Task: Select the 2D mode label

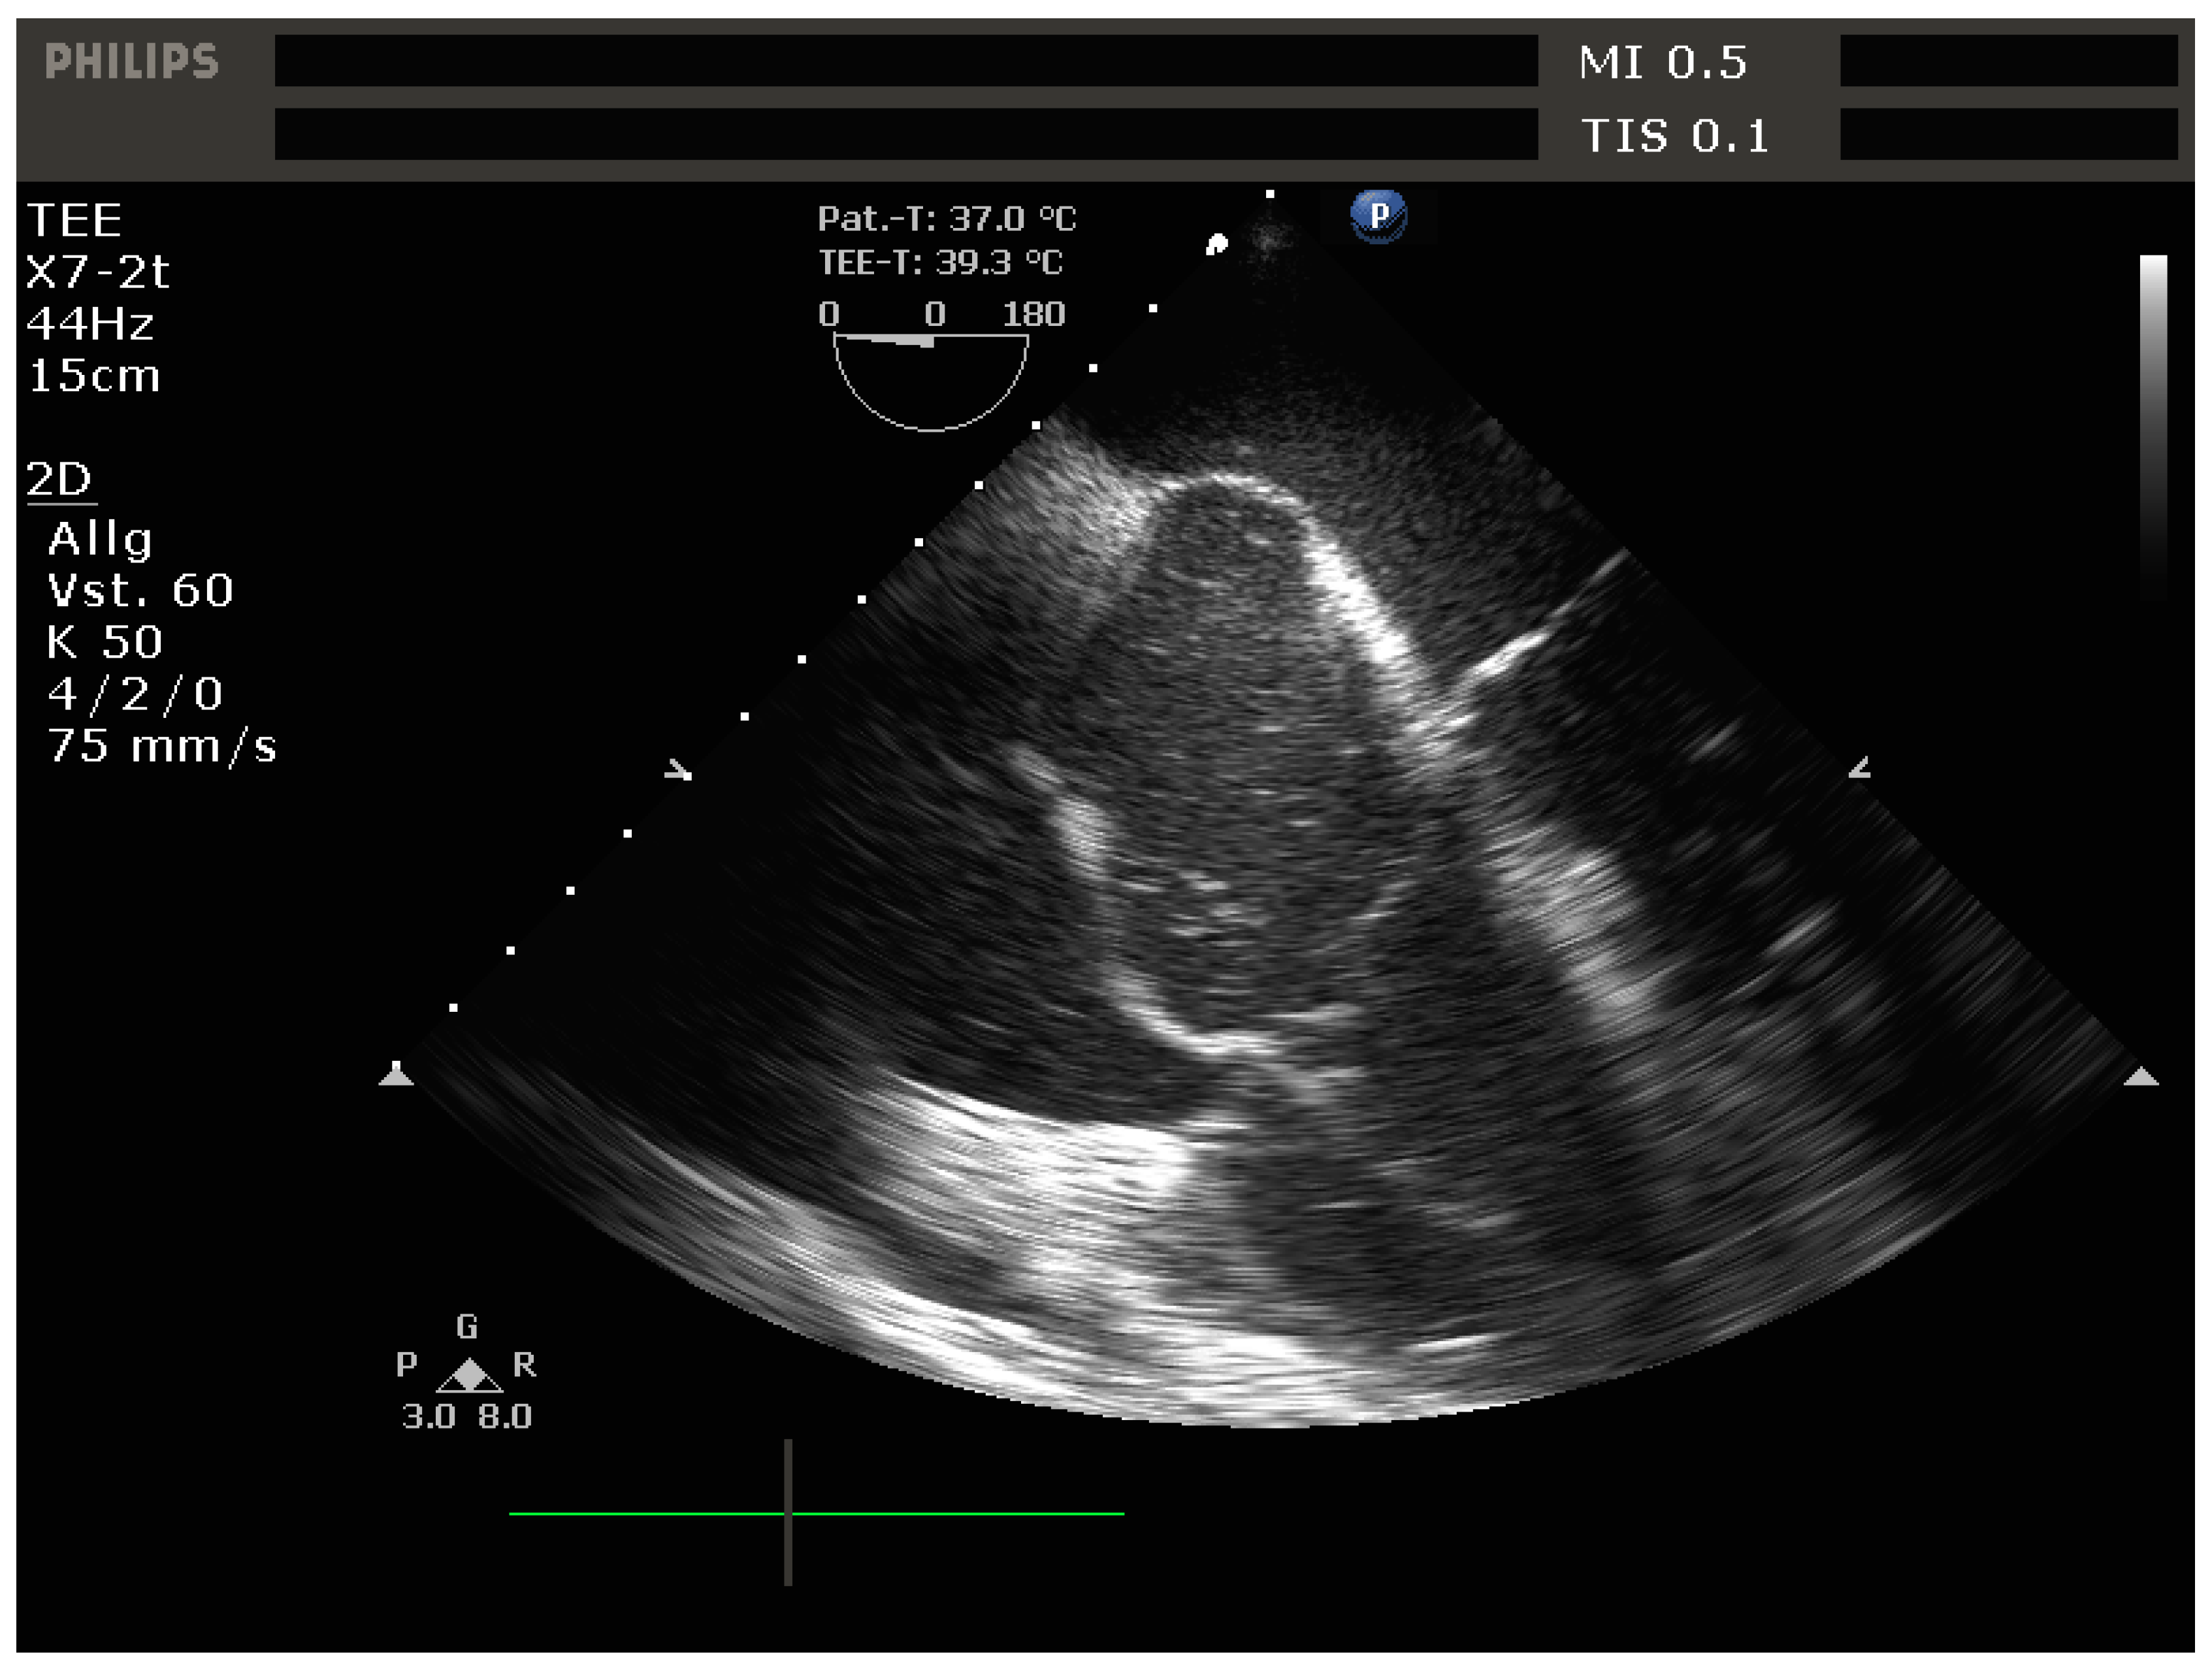Action: pyautogui.click(x=59, y=479)
